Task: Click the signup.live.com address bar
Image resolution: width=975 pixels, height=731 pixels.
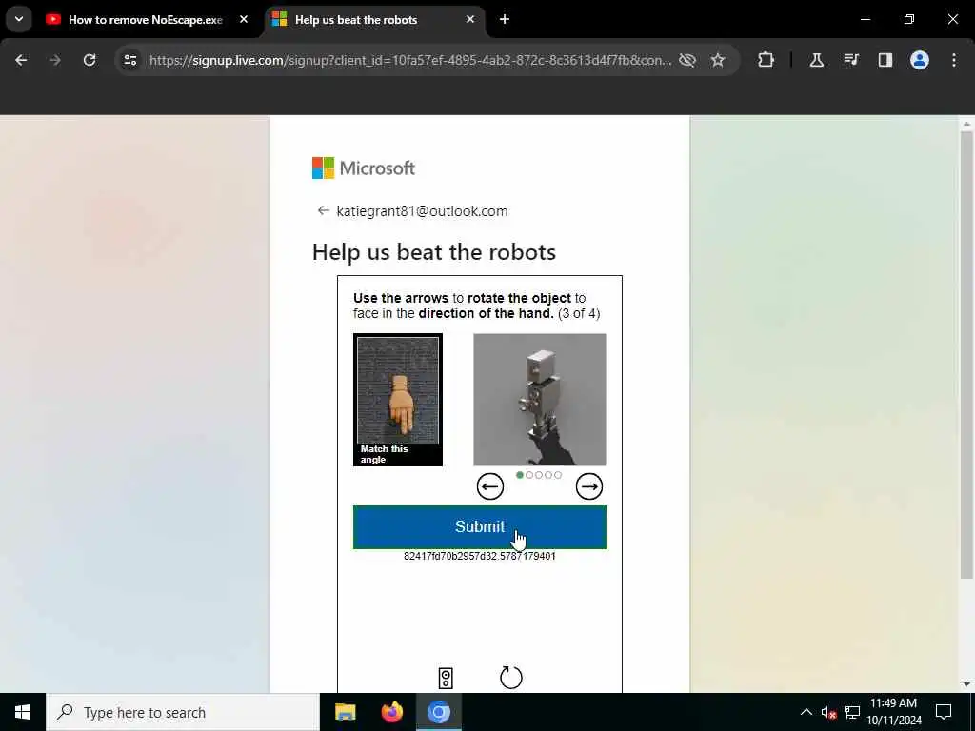Action: click(410, 60)
